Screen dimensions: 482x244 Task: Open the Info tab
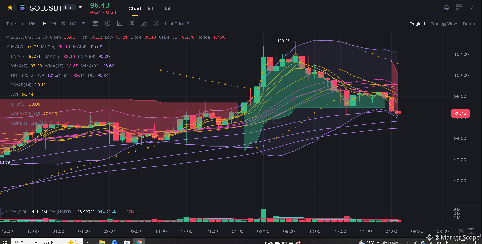[x=152, y=9]
